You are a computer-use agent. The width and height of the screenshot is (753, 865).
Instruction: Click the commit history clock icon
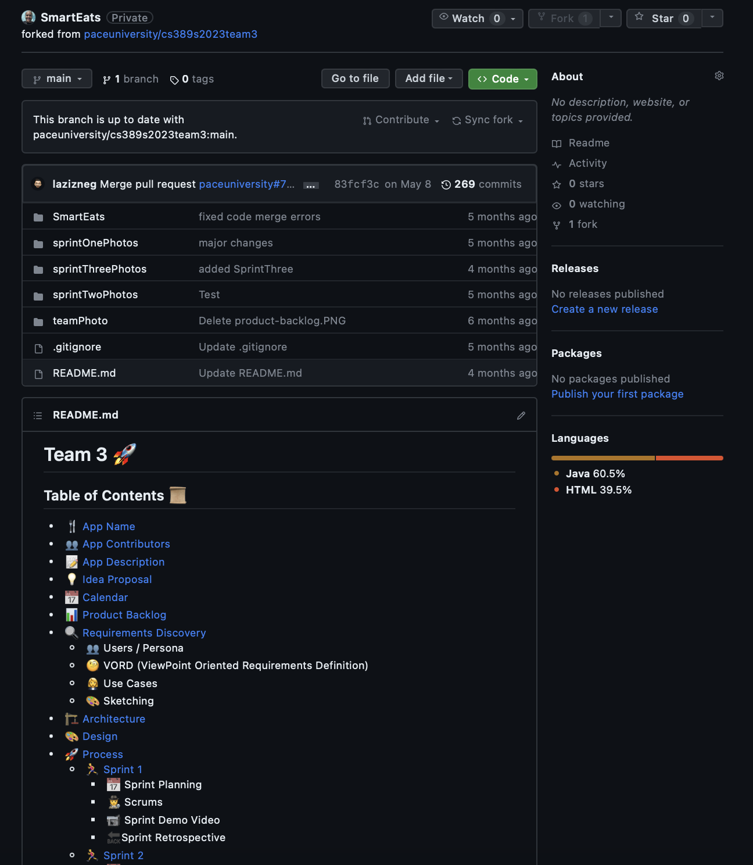tap(446, 185)
